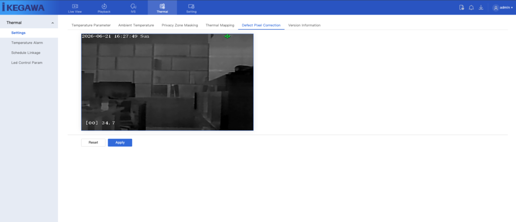
Task: Switch to Temperature Parameter tab
Action: 91,25
